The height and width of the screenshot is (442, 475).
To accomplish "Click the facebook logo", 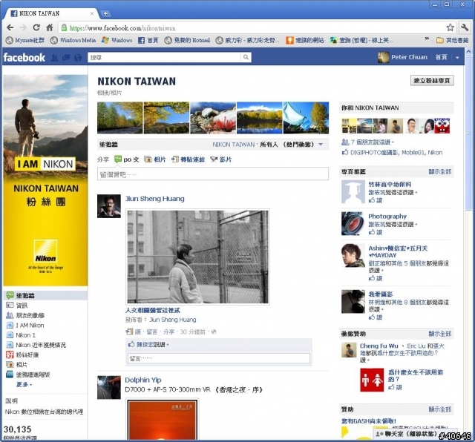I will (24, 57).
